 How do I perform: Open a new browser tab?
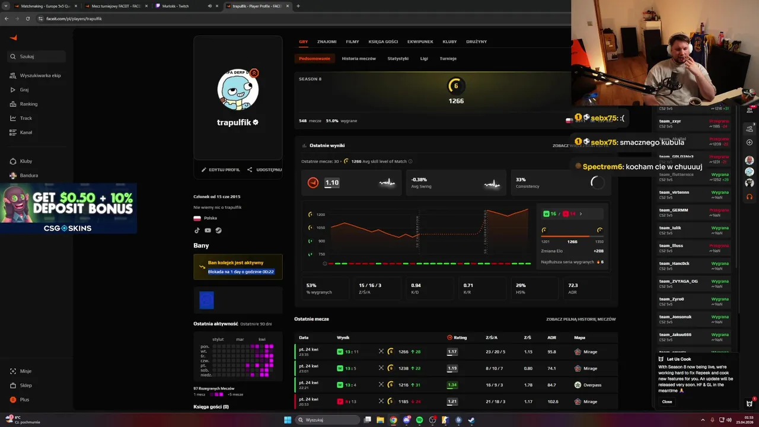(x=298, y=6)
